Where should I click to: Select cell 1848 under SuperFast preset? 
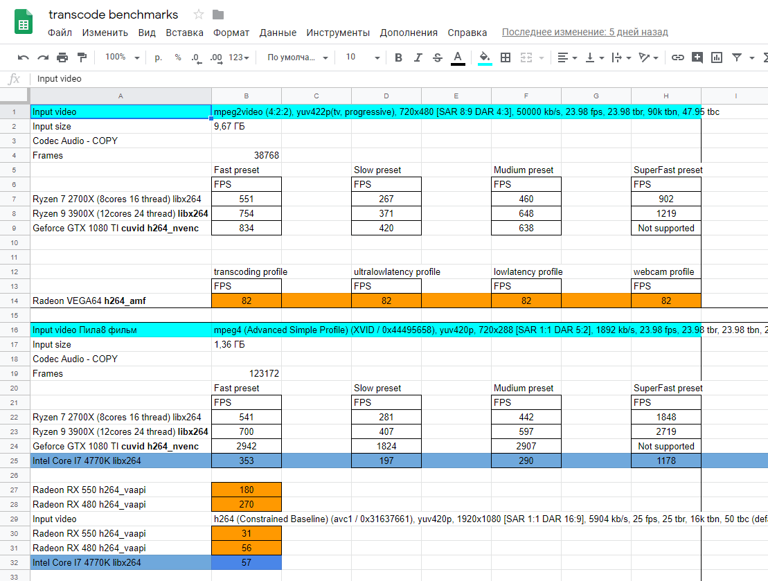tap(666, 418)
